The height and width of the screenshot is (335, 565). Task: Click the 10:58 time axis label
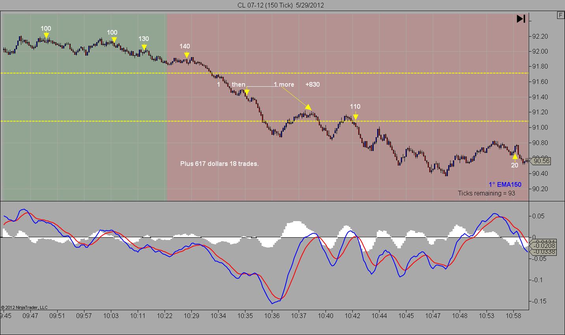click(x=513, y=316)
